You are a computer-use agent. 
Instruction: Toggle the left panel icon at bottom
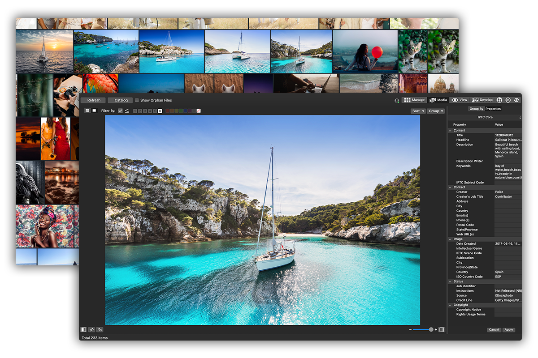point(83,330)
